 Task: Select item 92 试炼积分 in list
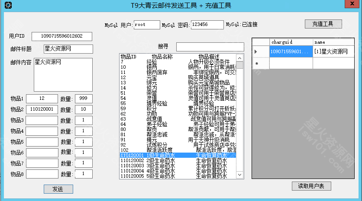[x=178, y=145]
